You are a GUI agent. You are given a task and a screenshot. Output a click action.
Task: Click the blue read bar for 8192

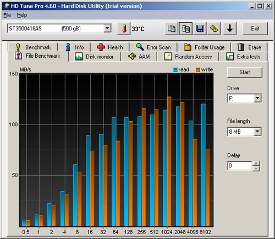[204, 165]
